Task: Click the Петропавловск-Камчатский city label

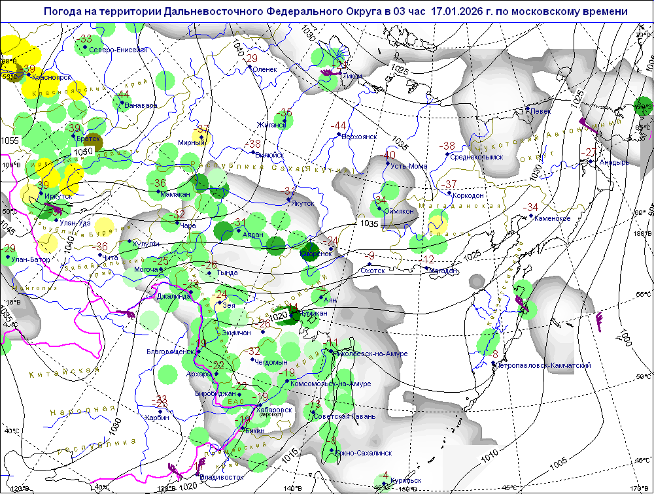Action: 544,365
